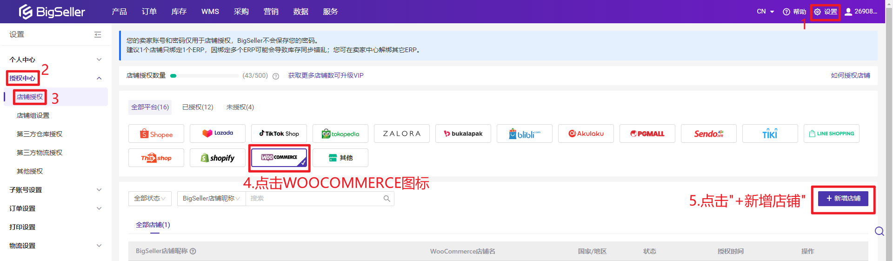The image size is (893, 261).
Task: Open 如何授权店铺 link
Action: click(x=850, y=76)
